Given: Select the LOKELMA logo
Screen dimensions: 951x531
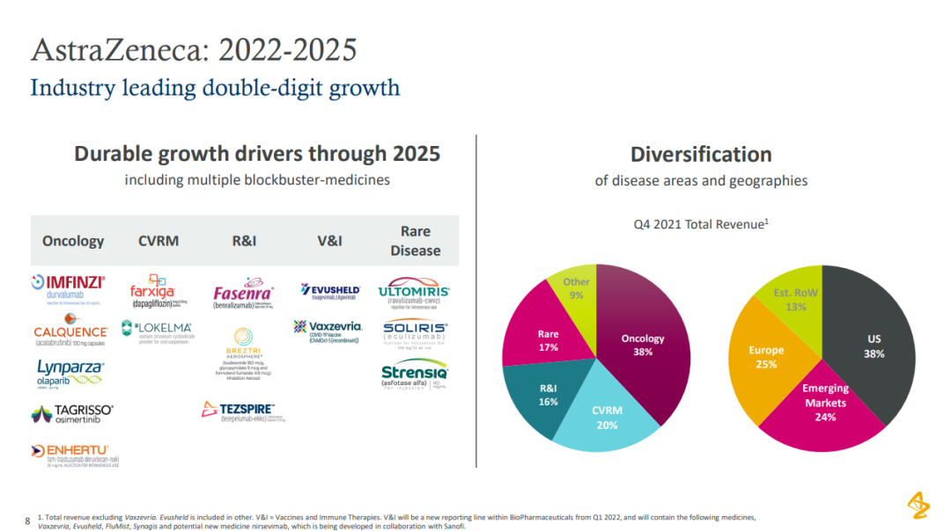Looking at the screenshot, I should coord(158,332).
